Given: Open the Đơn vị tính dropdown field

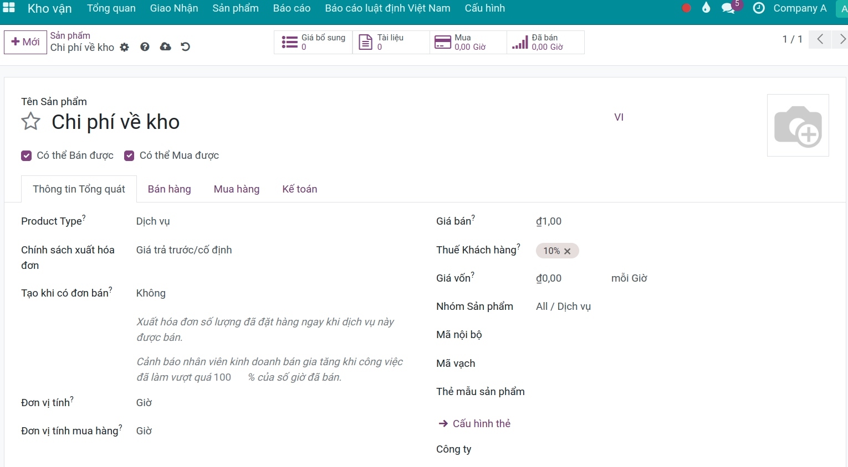Looking at the screenshot, I should 271,403.
